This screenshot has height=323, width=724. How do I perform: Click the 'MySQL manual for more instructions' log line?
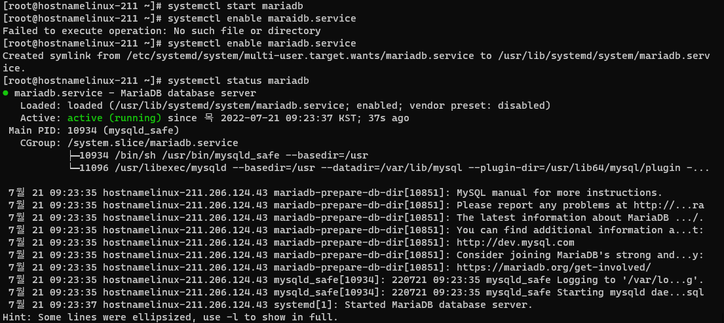560,193
